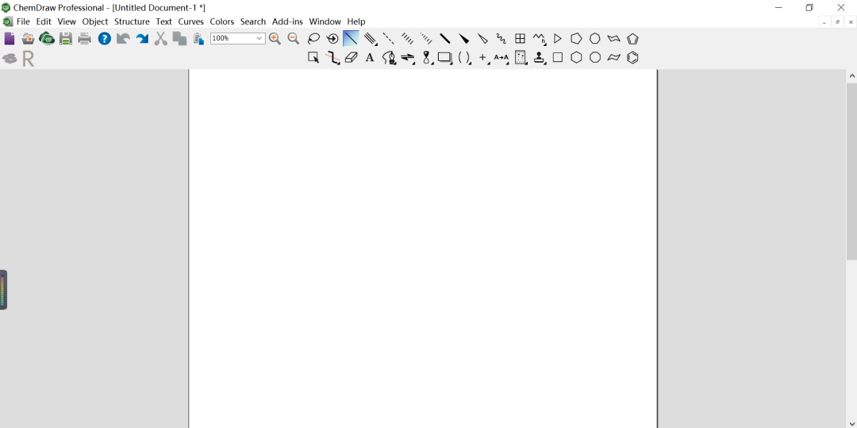Viewport: 857px width, 428px height.
Task: Select the Arrows tool
Action: [x=408, y=57]
